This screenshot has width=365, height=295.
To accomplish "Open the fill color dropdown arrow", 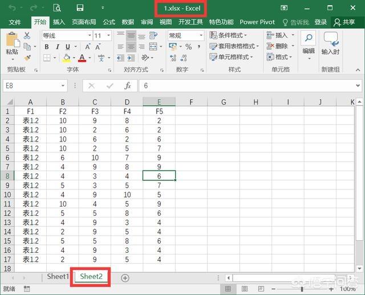I will [x=74, y=58].
